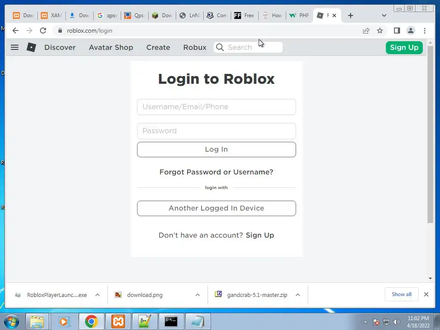Click the search magnifier icon
Viewport: 440px width, 330px height.
point(220,47)
